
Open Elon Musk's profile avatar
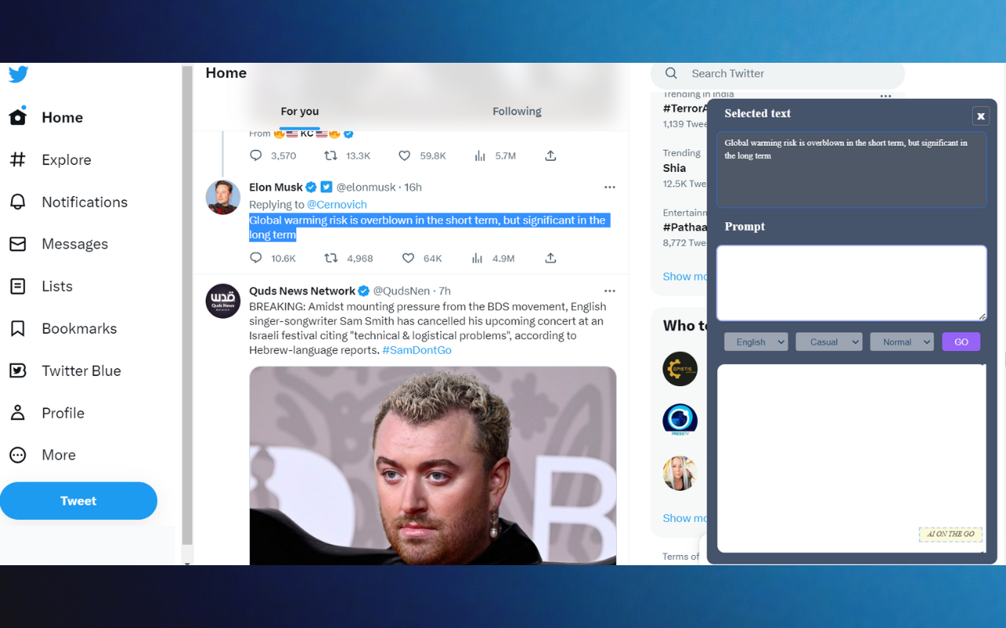(x=223, y=197)
